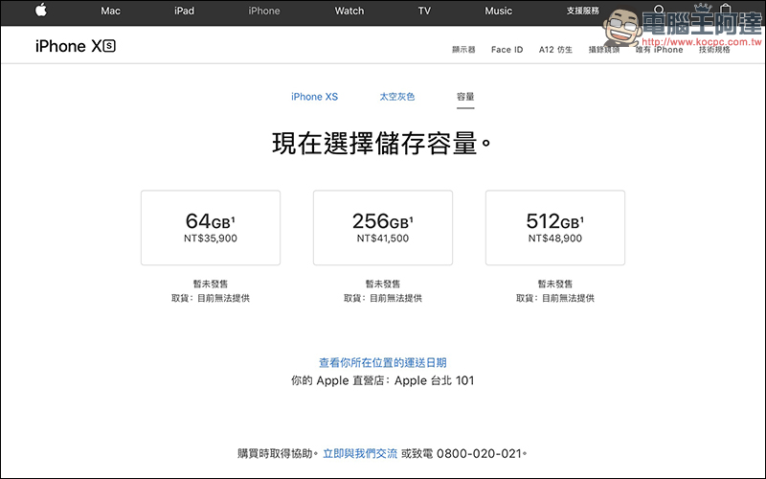
Task: Select the 容量 capacity step tab
Action: coord(465,97)
